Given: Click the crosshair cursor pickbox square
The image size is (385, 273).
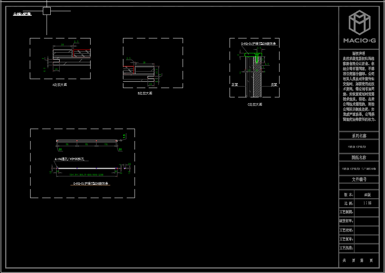Looking at the screenshot, I should point(47,11).
